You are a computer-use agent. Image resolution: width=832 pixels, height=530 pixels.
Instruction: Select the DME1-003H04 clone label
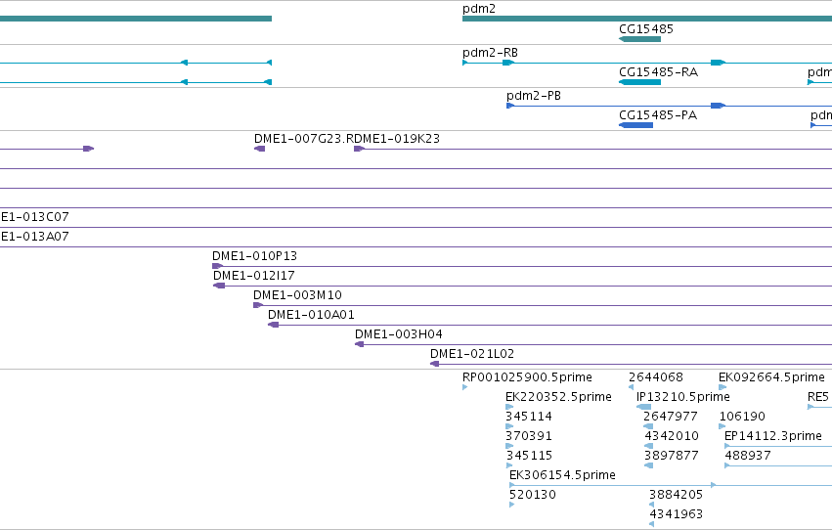tap(399, 334)
